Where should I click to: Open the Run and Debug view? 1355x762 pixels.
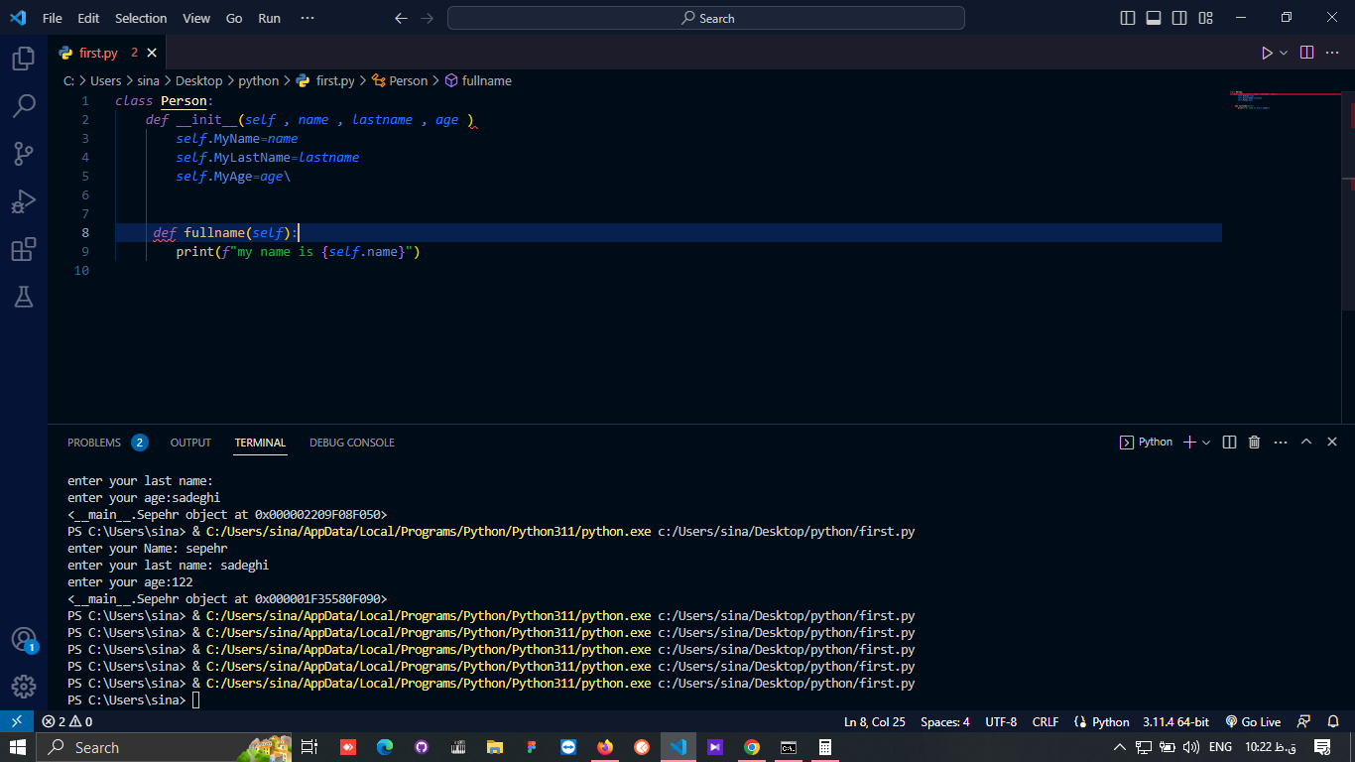pos(24,201)
